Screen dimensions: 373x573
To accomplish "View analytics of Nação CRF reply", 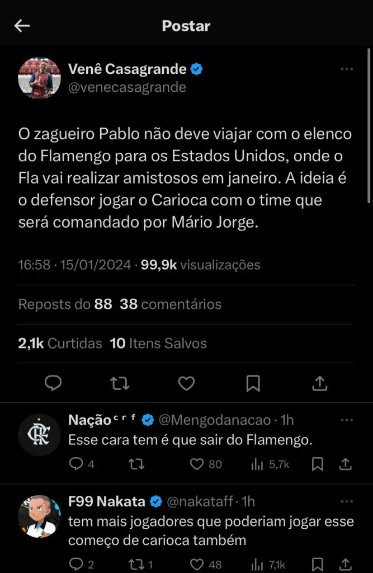I will point(258,464).
